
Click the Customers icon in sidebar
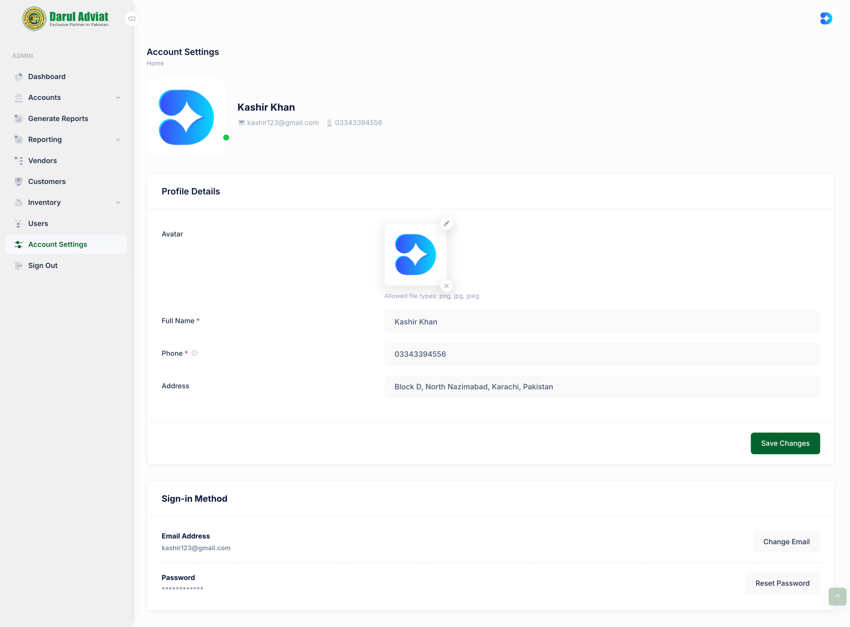tap(18, 181)
